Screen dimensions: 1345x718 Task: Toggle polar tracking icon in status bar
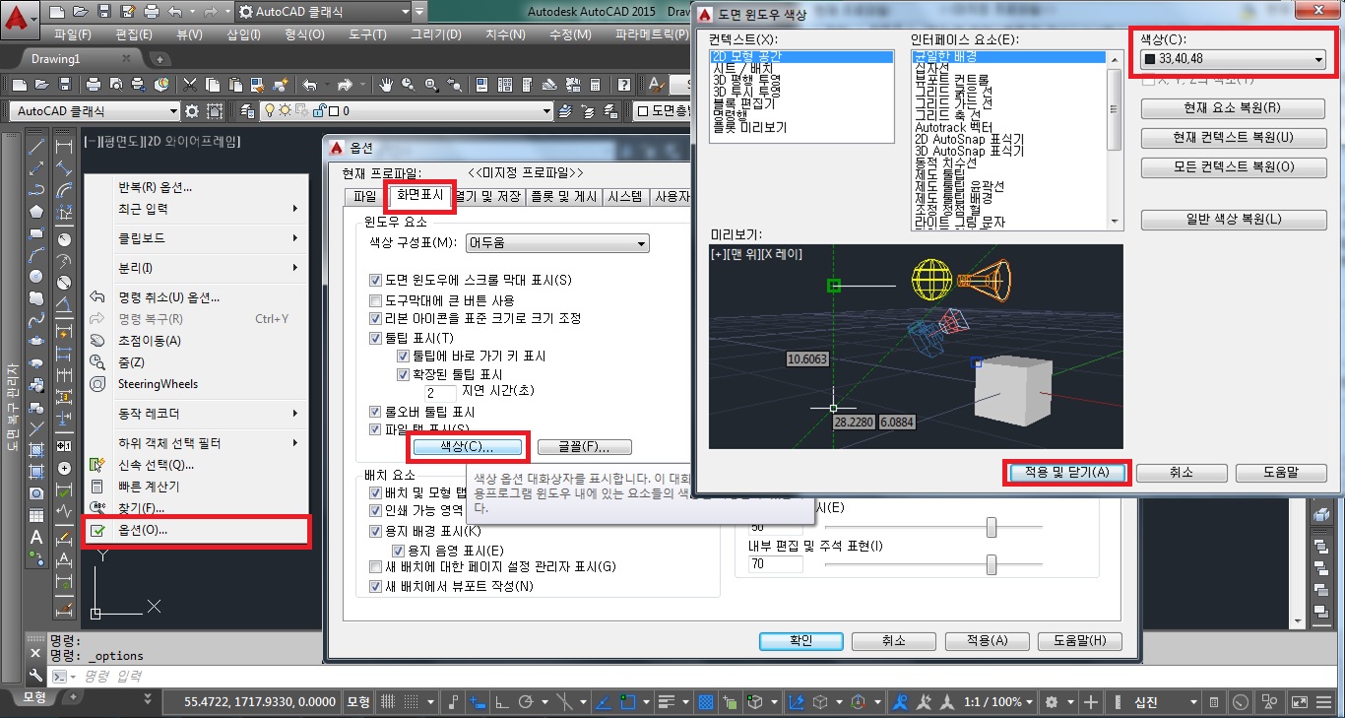[526, 702]
